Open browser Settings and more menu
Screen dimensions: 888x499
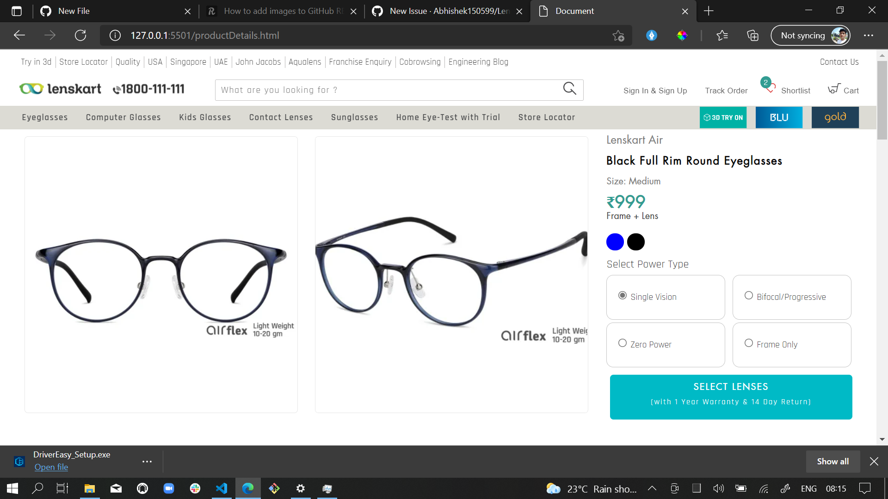click(x=869, y=36)
